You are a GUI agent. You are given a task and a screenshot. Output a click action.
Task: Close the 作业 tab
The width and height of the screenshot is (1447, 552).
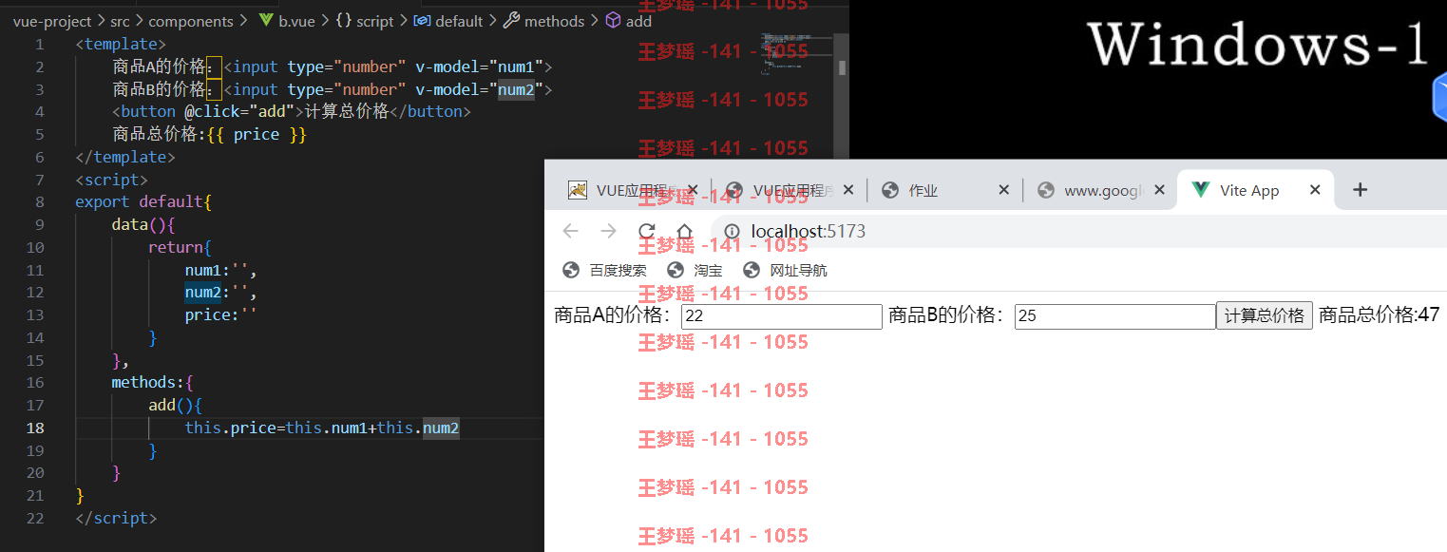tap(1004, 191)
